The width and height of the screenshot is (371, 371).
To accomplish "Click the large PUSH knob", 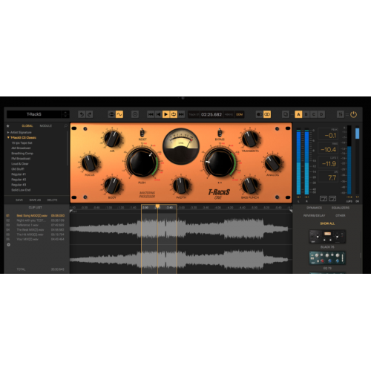I will 142,162.
